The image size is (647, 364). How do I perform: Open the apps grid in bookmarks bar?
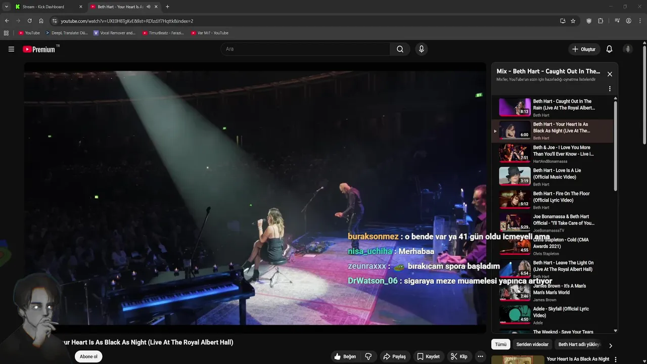click(x=6, y=33)
